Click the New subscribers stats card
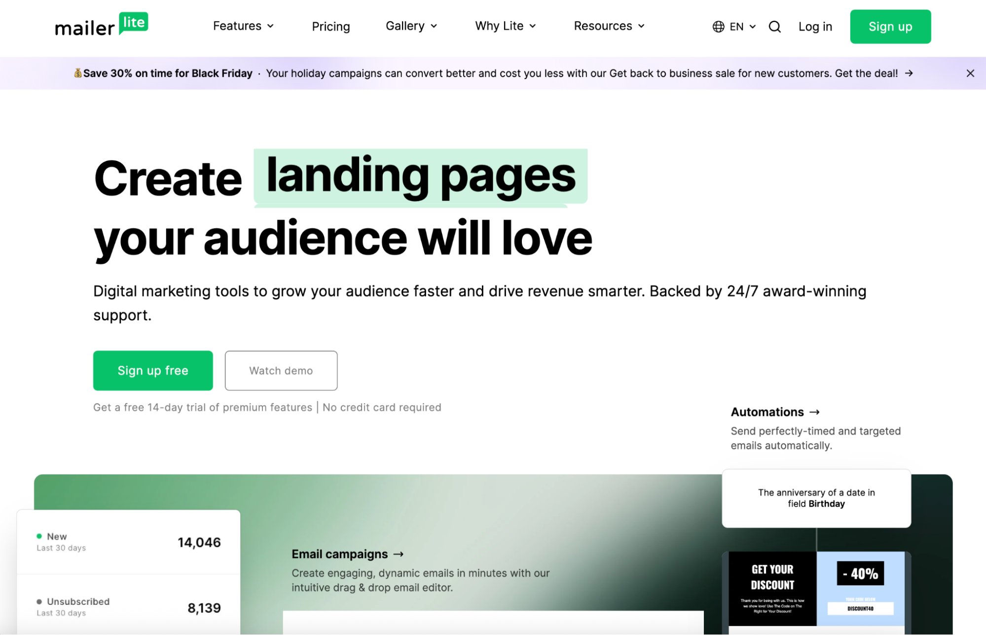 128,542
